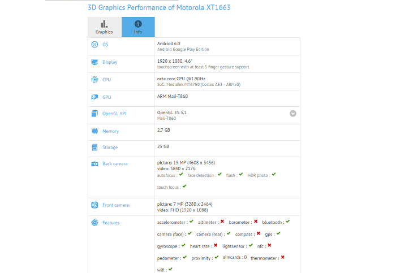
Task: Select the Info tab
Action: point(138,27)
